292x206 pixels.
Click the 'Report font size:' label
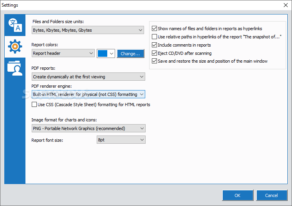(x=47, y=140)
